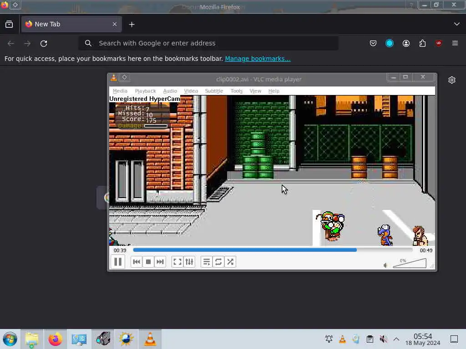Switch to VLC from the taskbar
466x349 pixels.
150,339
